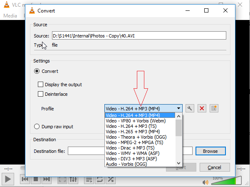250x187 pixels.
Task: Maximize the Convert dialog
Action: tap(206, 10)
